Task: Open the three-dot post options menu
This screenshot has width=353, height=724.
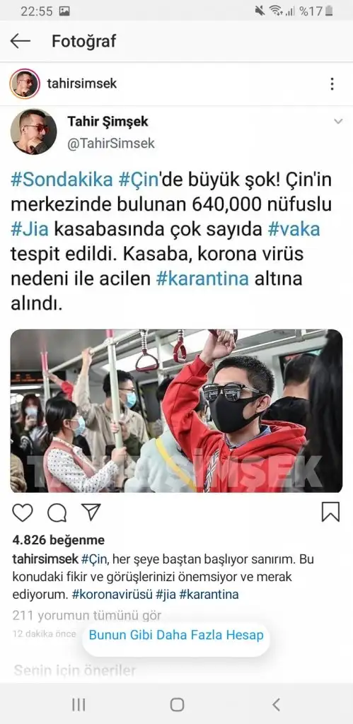Action: pyautogui.click(x=332, y=84)
